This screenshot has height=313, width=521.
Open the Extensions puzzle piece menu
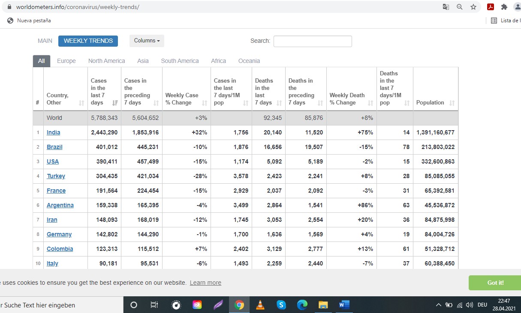(504, 7)
